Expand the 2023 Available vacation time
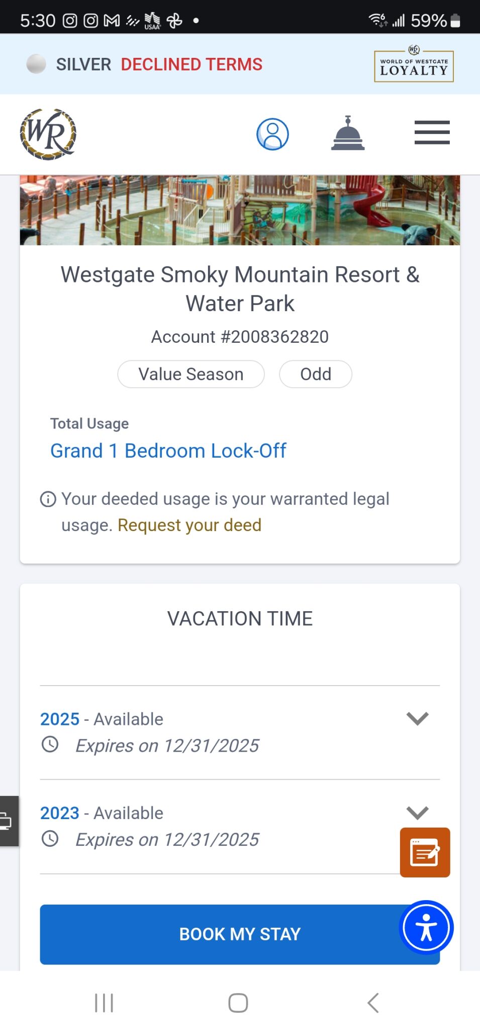Viewport: 480px width, 1031px height. tap(417, 812)
